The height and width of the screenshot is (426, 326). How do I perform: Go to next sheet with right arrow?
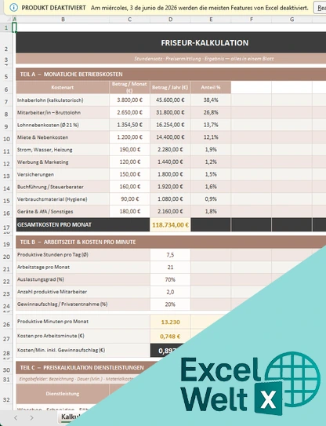point(32,417)
